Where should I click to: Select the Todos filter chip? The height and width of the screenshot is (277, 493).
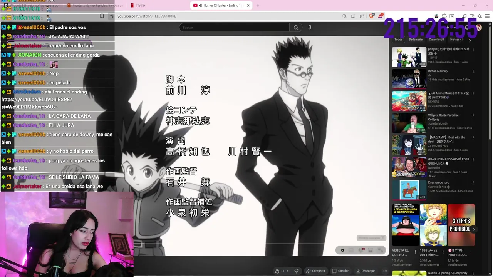point(398,39)
